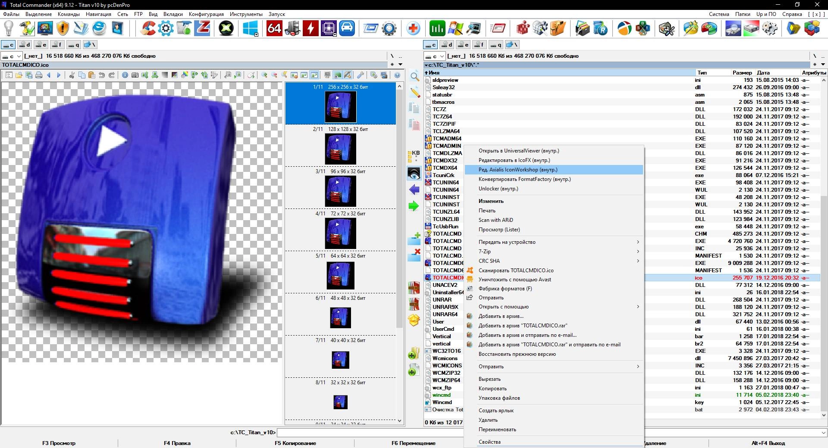Switch right panel to drive f
828x448 pixels.
tap(480, 44)
